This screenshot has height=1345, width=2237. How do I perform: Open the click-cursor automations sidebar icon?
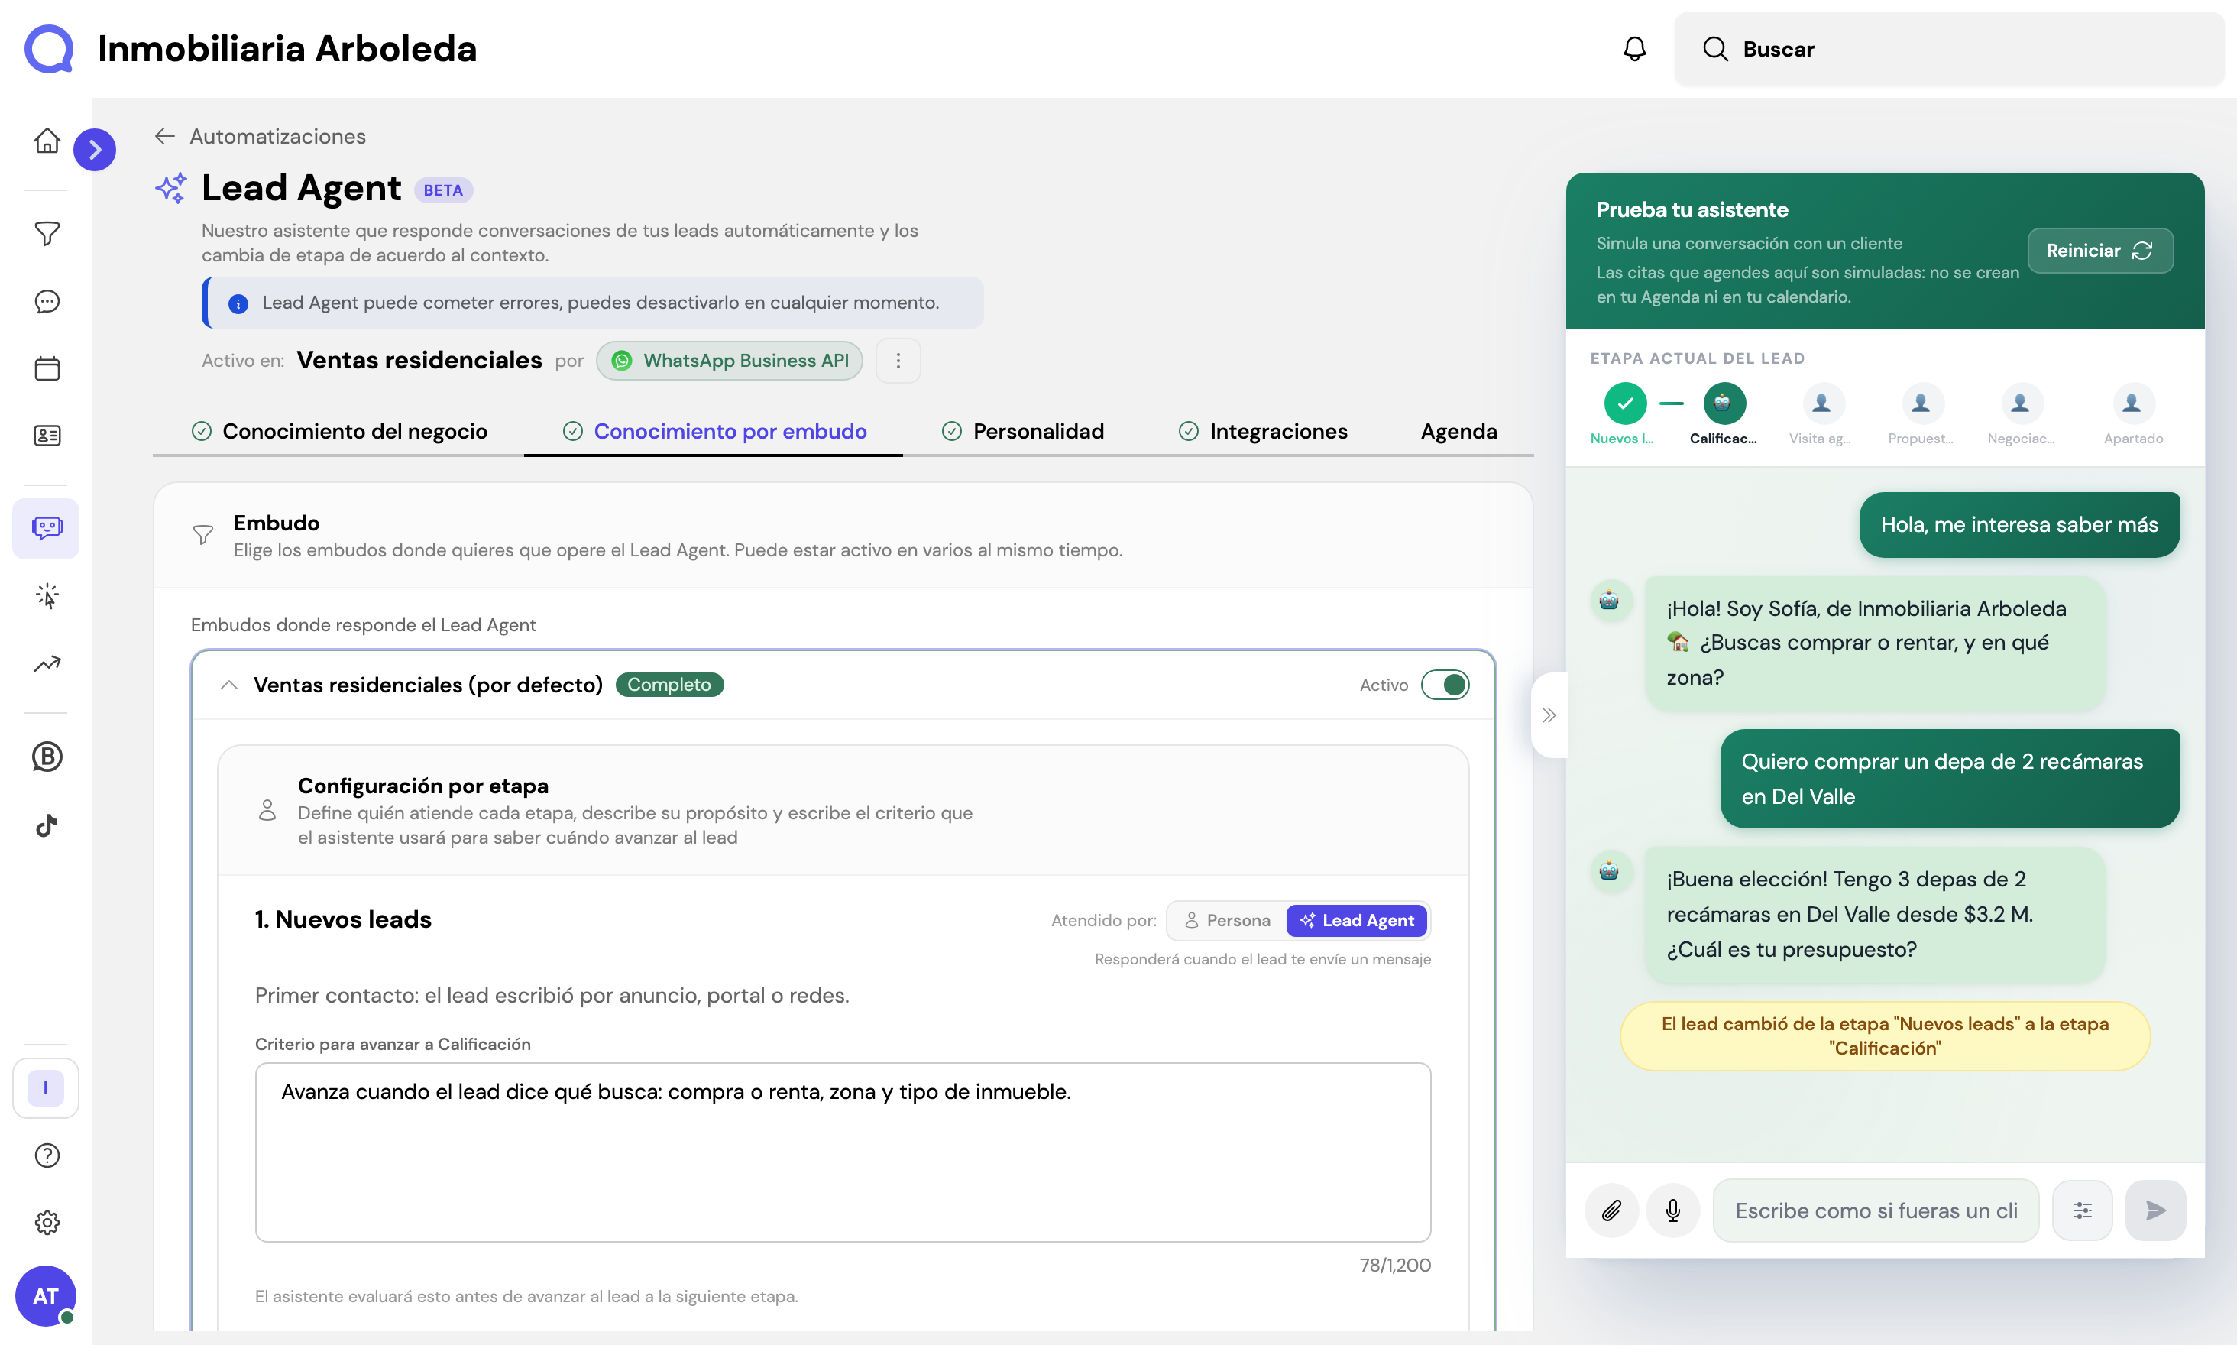[x=47, y=595]
